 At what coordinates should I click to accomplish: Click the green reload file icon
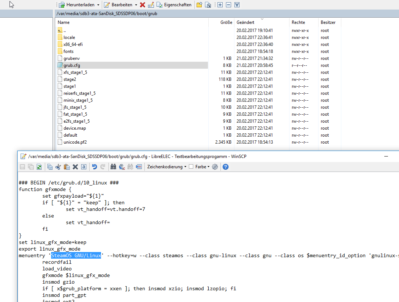pos(39,167)
